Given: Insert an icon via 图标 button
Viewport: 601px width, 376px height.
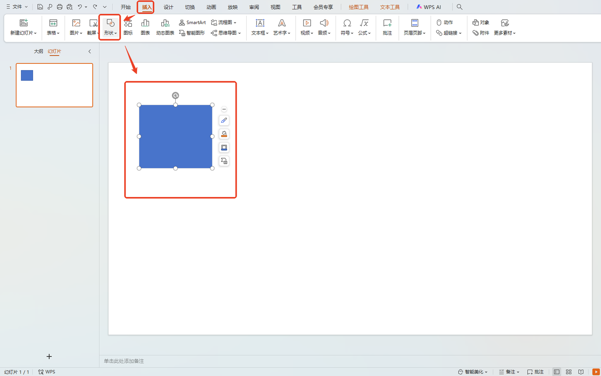Looking at the screenshot, I should click(x=128, y=27).
